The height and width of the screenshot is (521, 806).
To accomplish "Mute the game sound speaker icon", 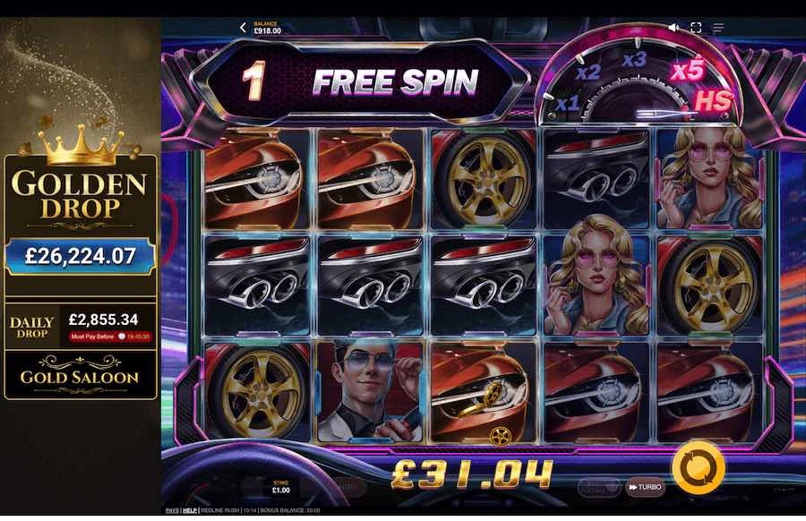I will [x=673, y=28].
